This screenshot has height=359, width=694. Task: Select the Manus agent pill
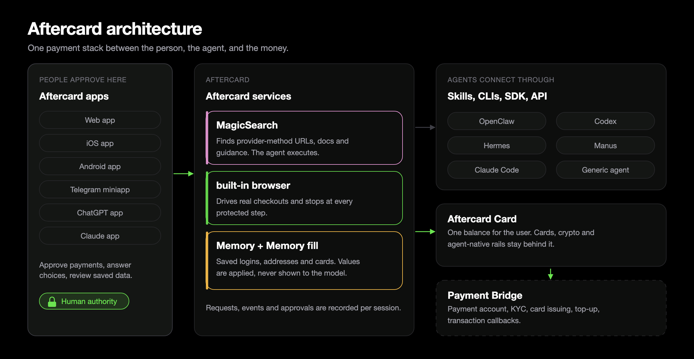(x=606, y=145)
